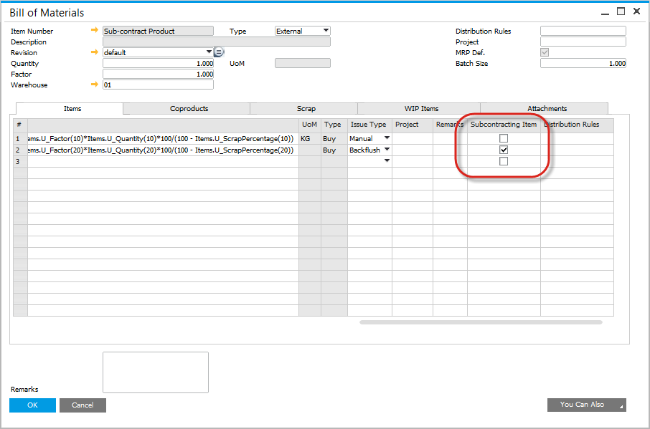Click the Revision link arrow icon
Screen dimensions: 650x429
tap(94, 52)
